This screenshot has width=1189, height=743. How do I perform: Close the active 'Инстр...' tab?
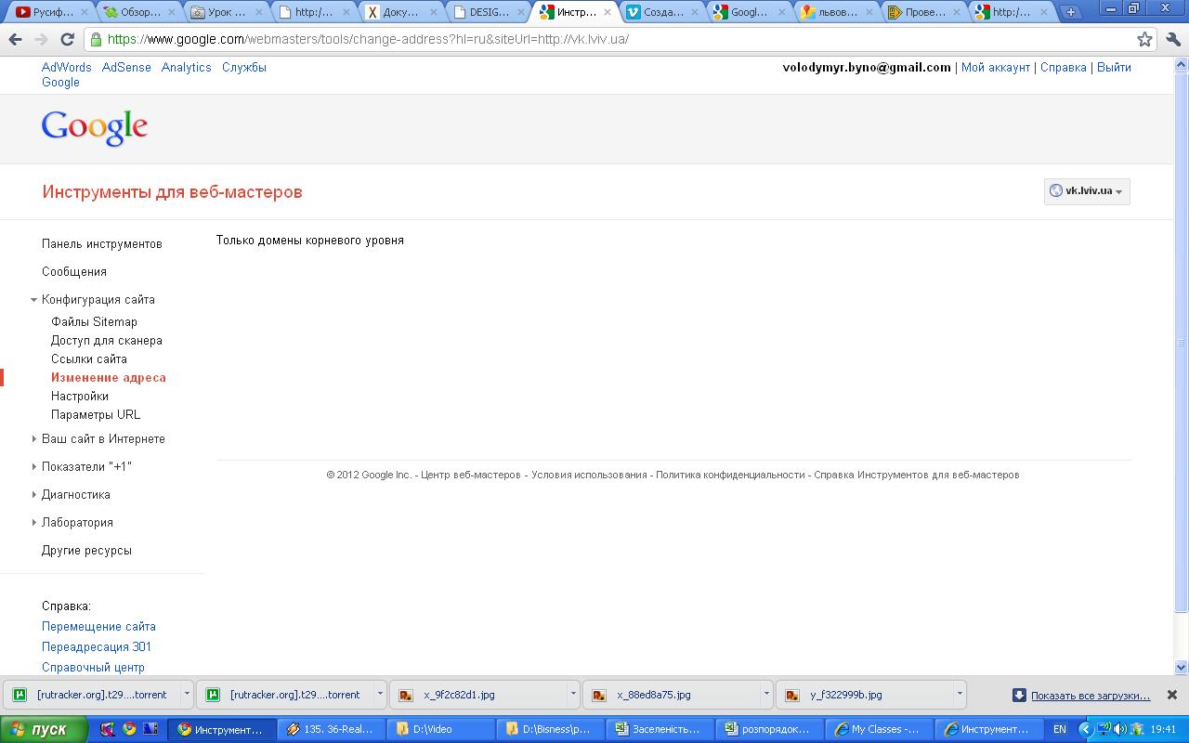[608, 13]
